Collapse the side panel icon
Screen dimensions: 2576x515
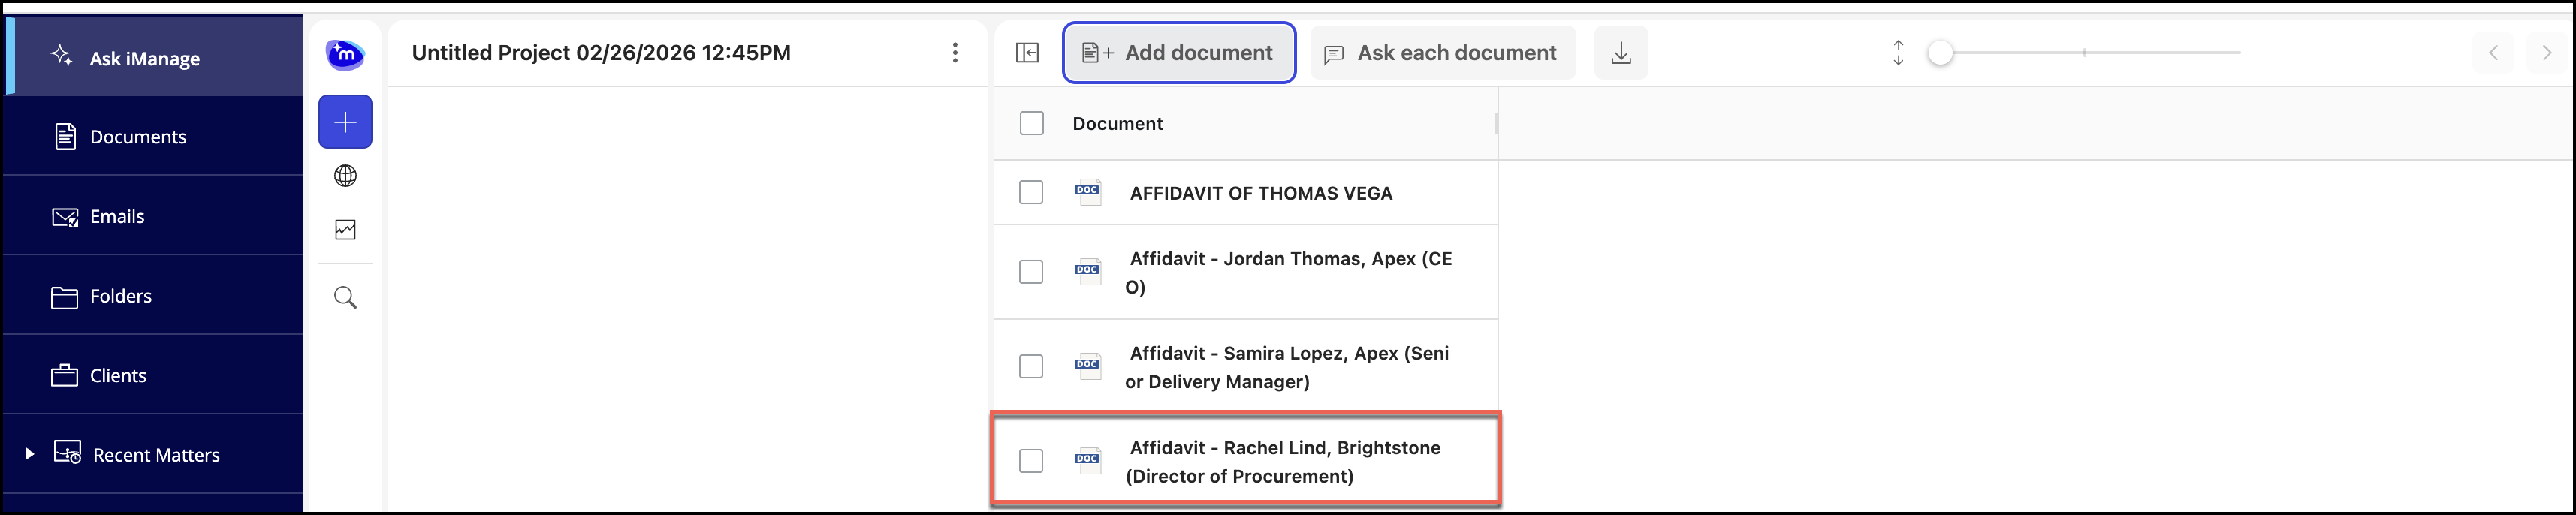tap(1027, 53)
